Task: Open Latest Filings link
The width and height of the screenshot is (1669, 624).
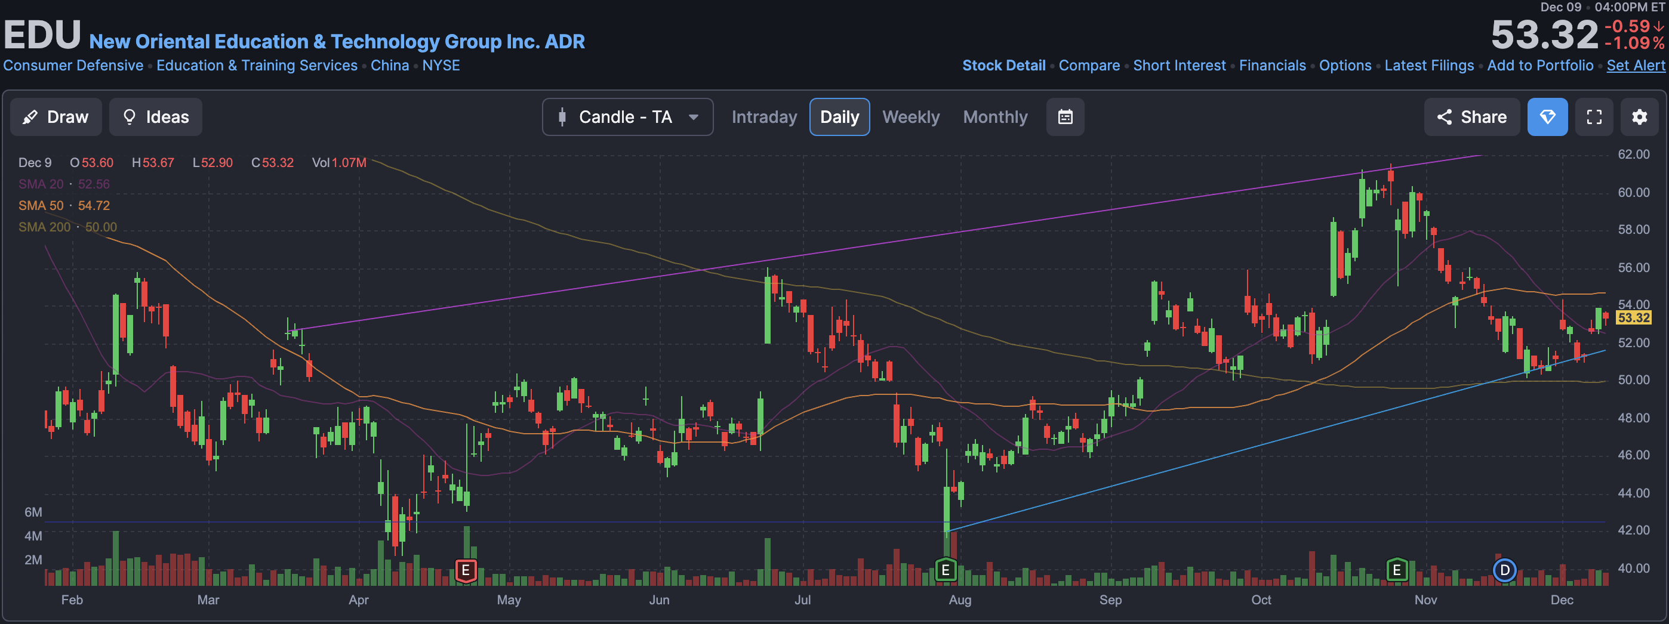Action: coord(1428,66)
